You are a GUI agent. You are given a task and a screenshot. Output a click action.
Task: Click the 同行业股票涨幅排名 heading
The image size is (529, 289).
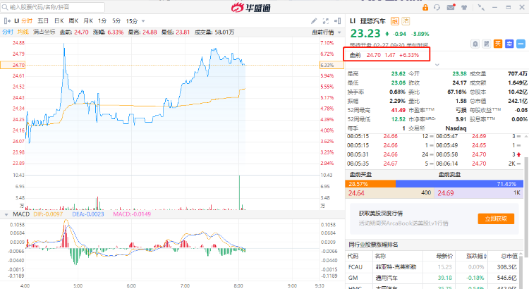[373, 245]
